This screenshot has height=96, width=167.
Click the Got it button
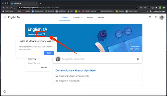pyautogui.click(x=49, y=53)
